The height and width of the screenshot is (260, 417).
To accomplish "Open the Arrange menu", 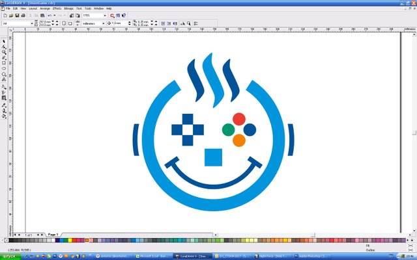I will coord(45,8).
